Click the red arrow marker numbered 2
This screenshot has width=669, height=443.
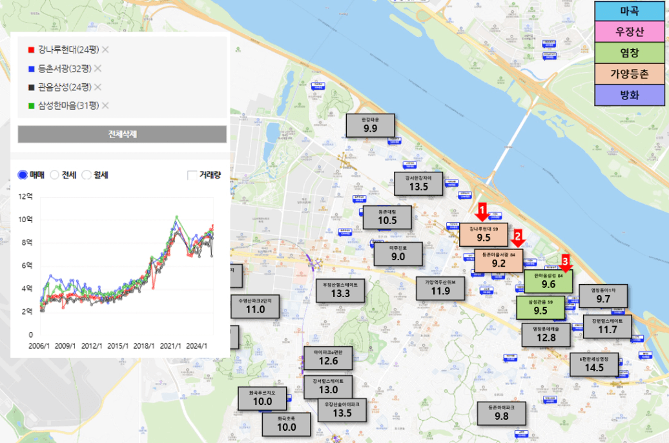point(517,238)
